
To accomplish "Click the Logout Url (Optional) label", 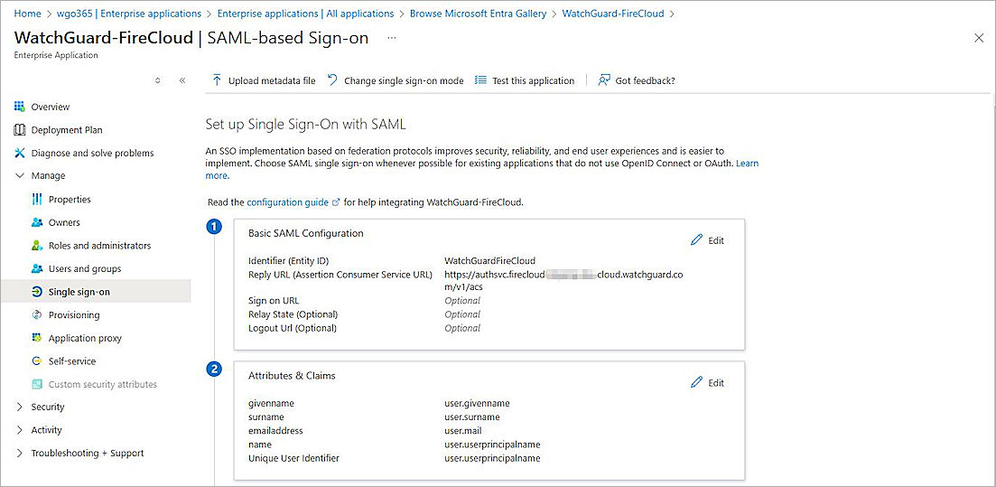I will pos(293,328).
